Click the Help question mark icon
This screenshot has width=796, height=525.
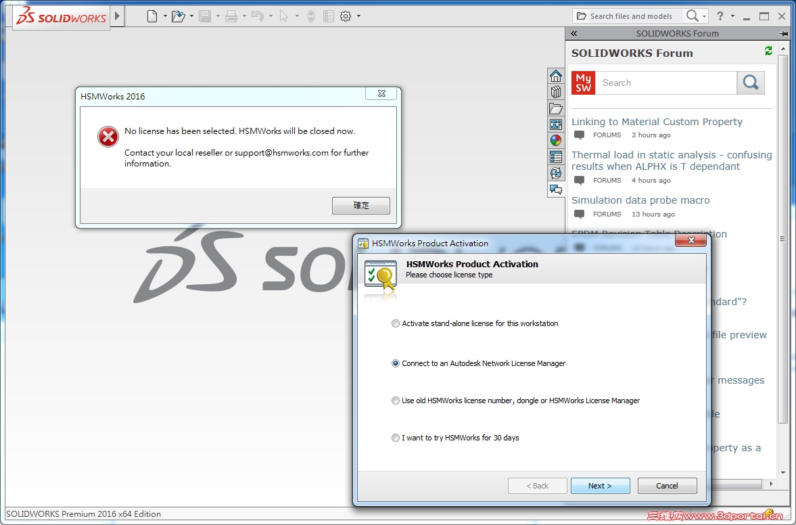coord(720,16)
